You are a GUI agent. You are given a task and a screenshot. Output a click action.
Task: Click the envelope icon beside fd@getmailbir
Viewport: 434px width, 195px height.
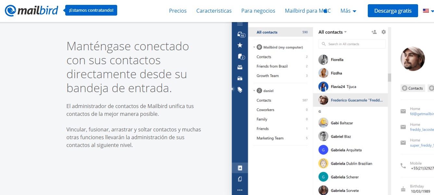[403, 111]
